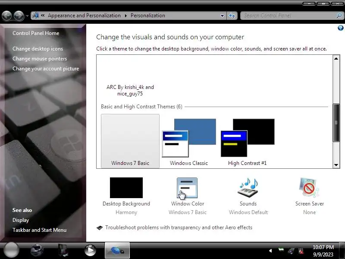Expand the breadcrumb arrow after Appearance and Personalization
Image resolution: width=345 pixels, height=259 pixels.
125,16
